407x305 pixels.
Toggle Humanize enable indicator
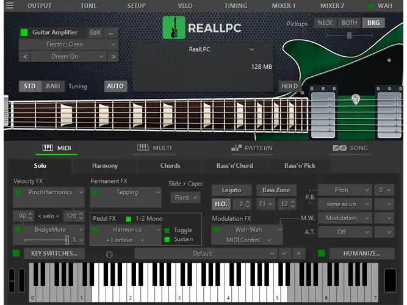322,253
